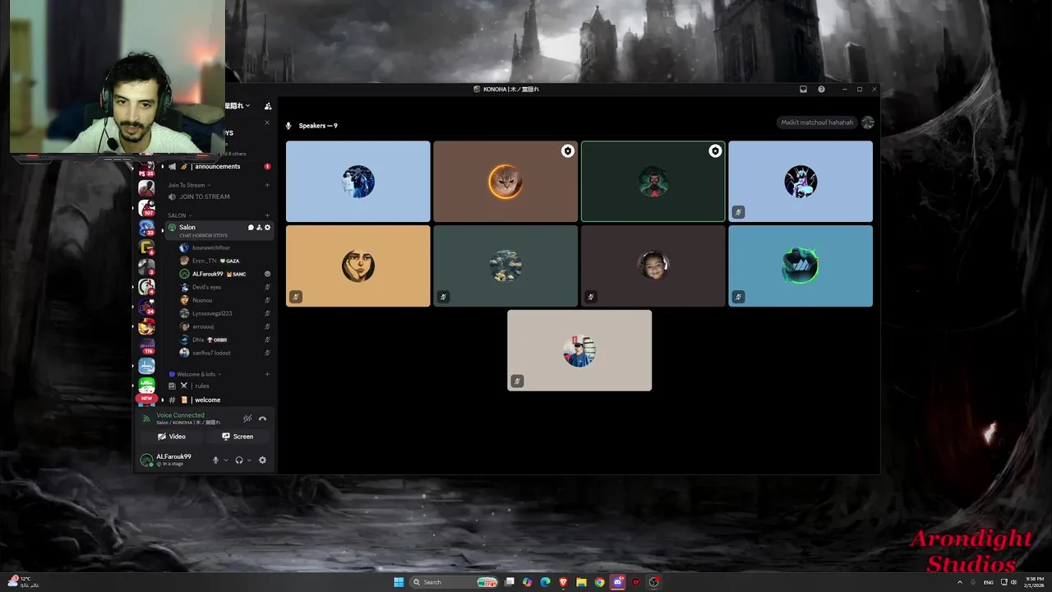Click the Voice Connected status label
The height and width of the screenshot is (592, 1052).
(180, 415)
